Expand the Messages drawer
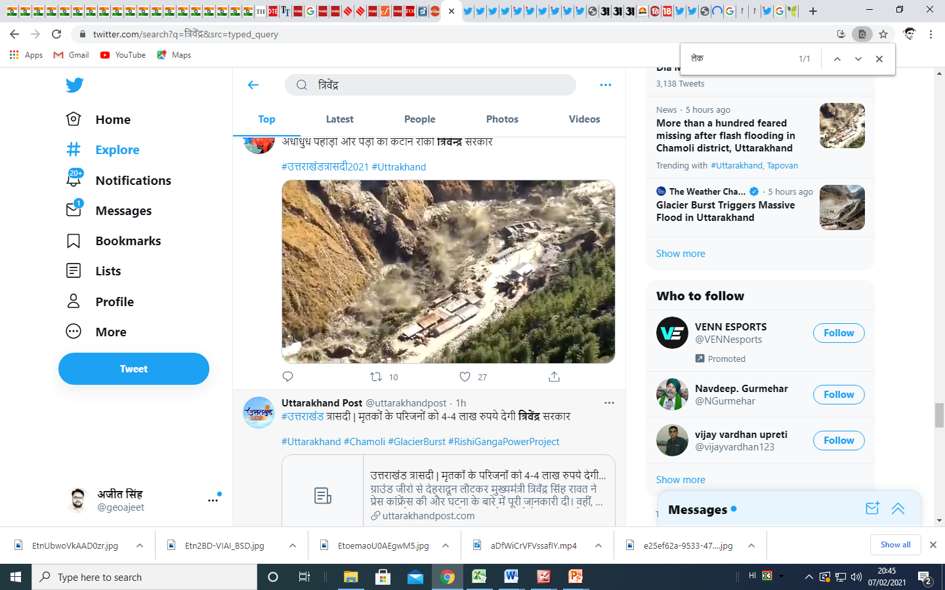Viewport: 945px width, 590px height. [x=898, y=509]
